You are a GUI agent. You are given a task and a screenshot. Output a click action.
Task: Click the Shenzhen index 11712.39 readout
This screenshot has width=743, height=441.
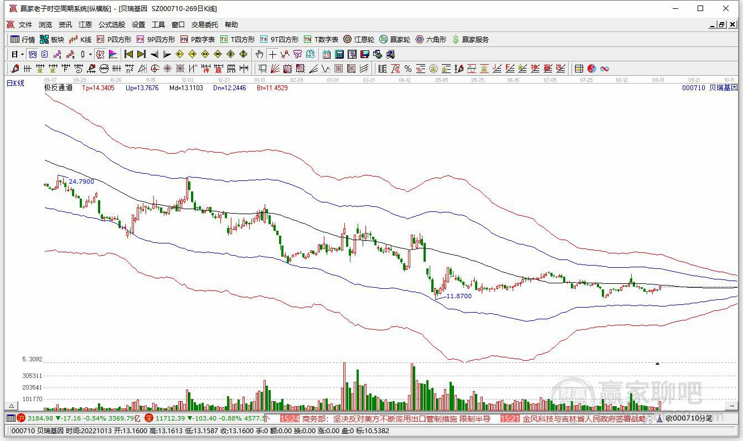pyautogui.click(x=170, y=419)
